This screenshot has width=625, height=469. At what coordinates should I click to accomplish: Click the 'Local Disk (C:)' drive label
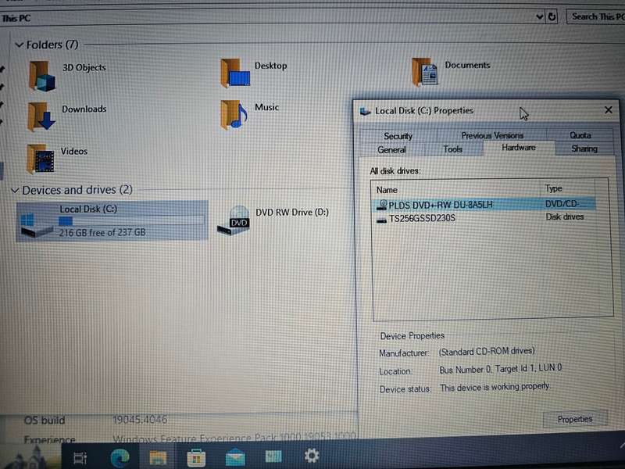88,209
